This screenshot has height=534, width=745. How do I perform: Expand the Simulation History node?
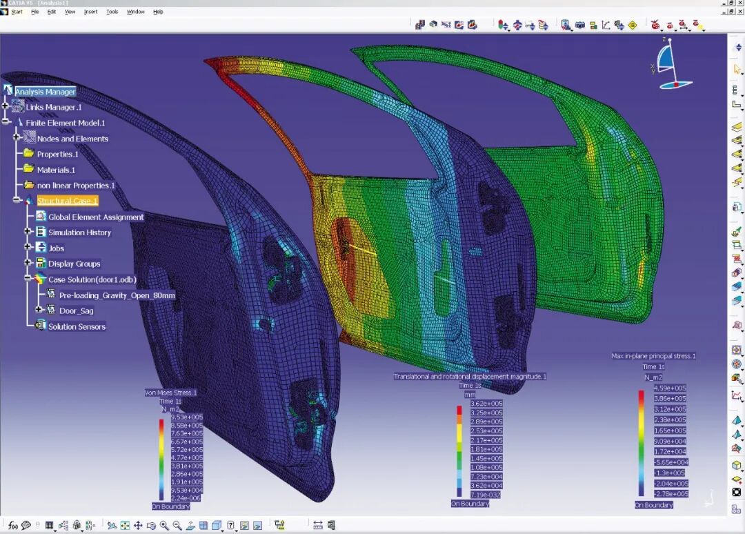[x=28, y=233]
